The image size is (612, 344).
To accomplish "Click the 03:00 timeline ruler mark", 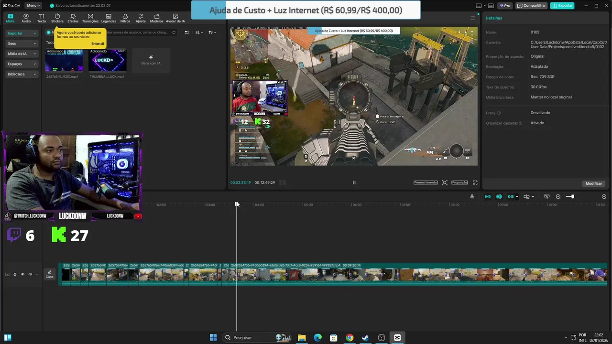I will tap(210, 204).
